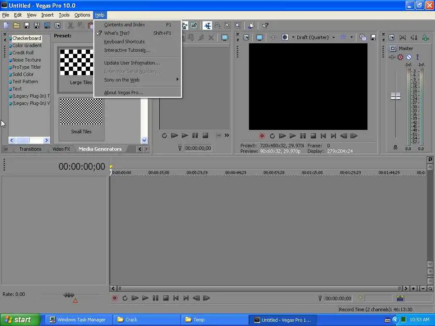This screenshot has height=326, width=435.
Task: Click Copy Snapshot to Clipboard icon
Action: [363, 37]
